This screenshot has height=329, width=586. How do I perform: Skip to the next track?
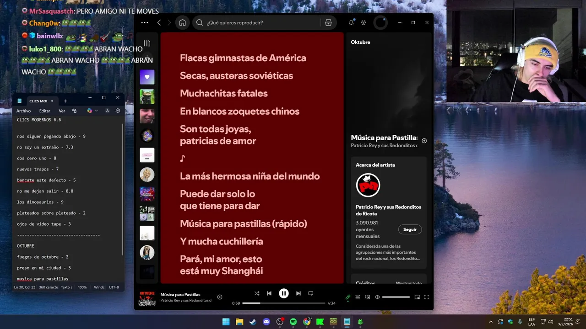tap(298, 293)
